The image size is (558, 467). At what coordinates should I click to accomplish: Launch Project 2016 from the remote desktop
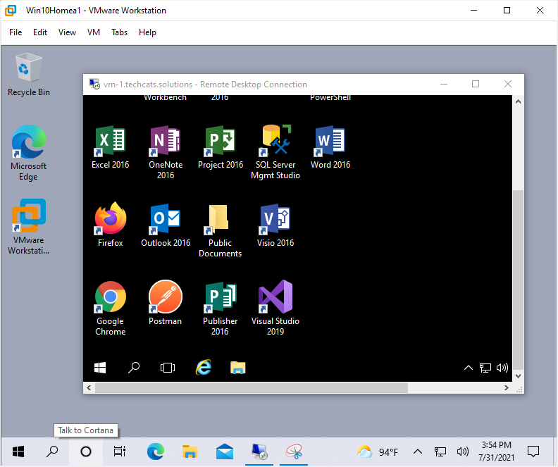coord(221,147)
